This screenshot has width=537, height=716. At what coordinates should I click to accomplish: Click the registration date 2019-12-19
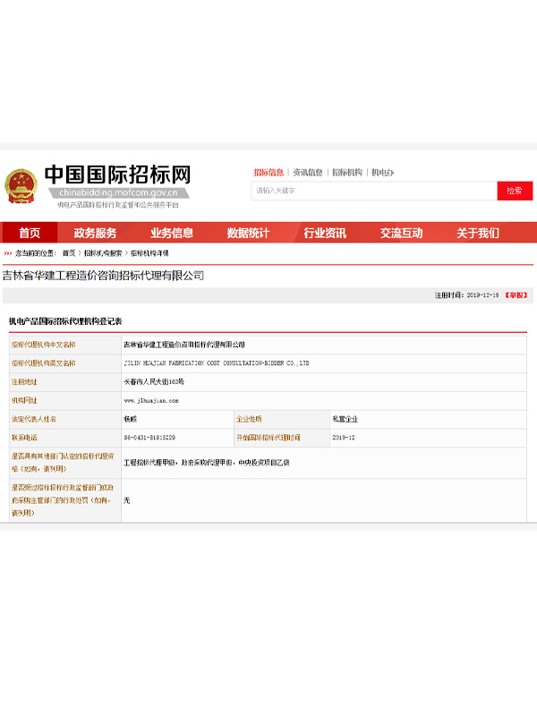482,295
